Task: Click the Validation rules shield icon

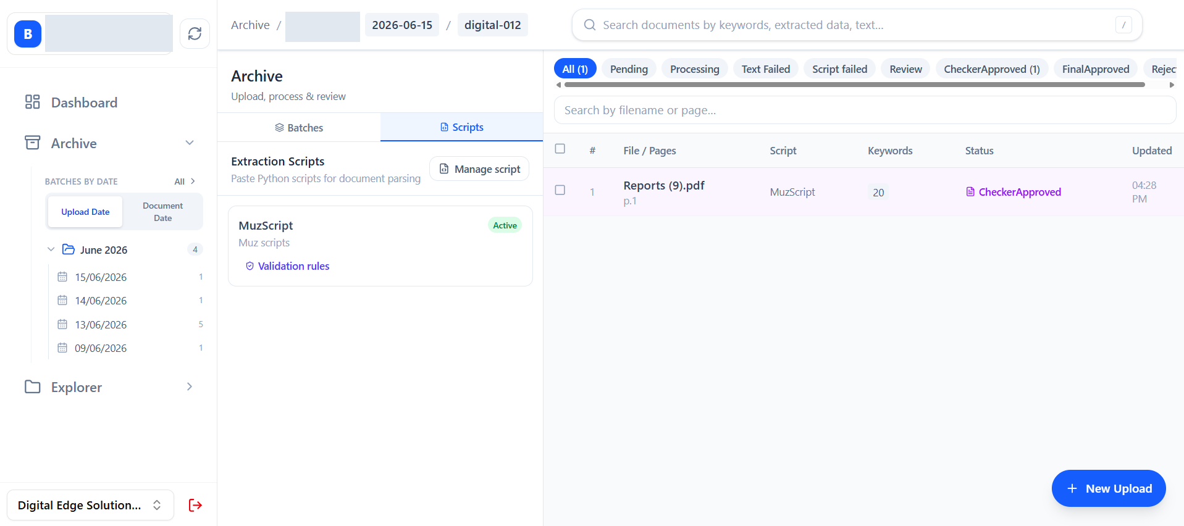Action: (250, 266)
